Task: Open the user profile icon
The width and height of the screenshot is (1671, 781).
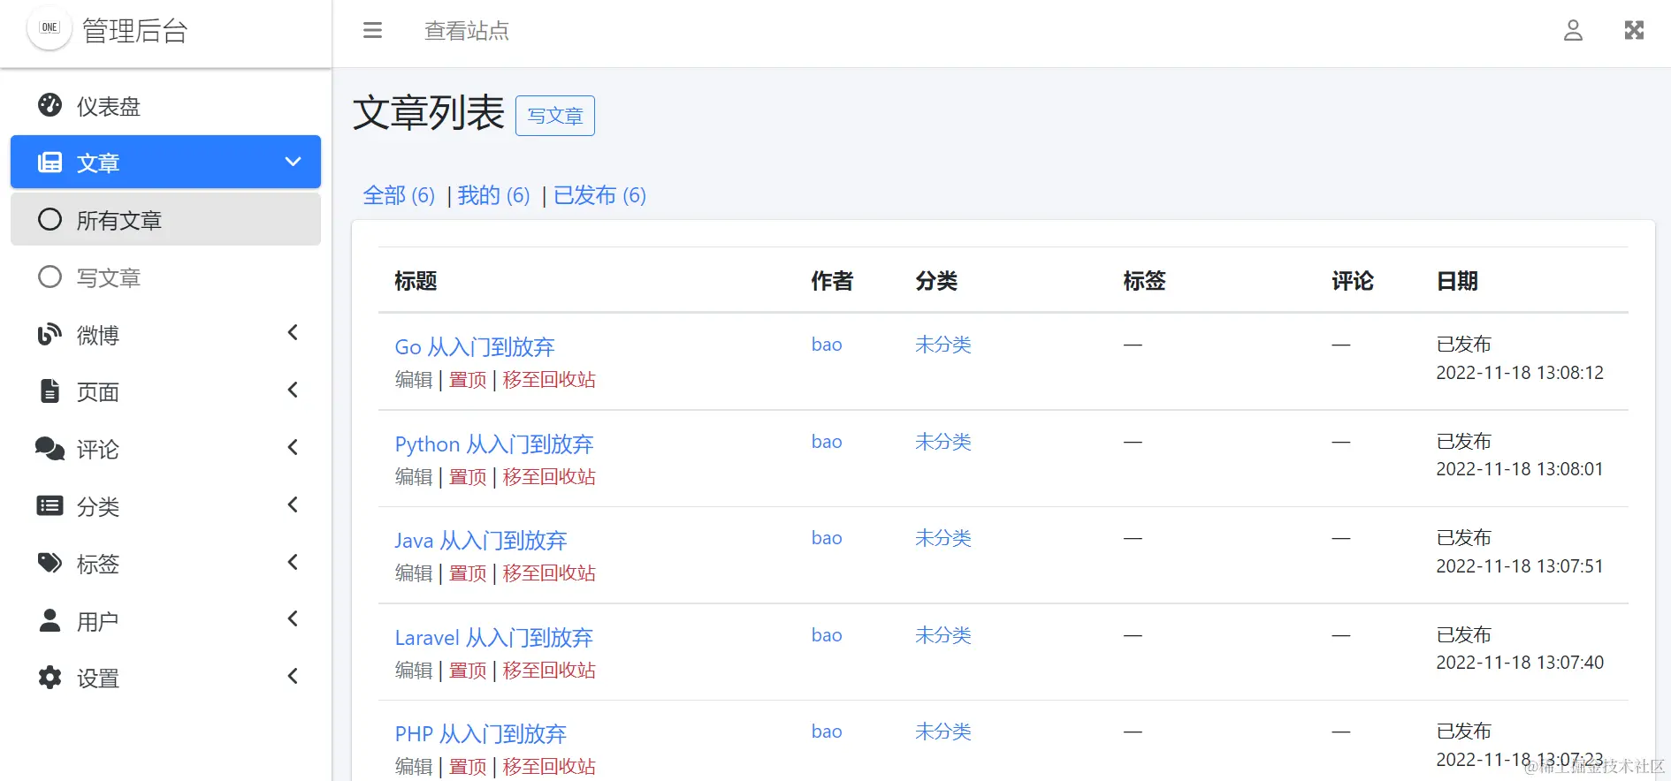Action: (x=1573, y=31)
